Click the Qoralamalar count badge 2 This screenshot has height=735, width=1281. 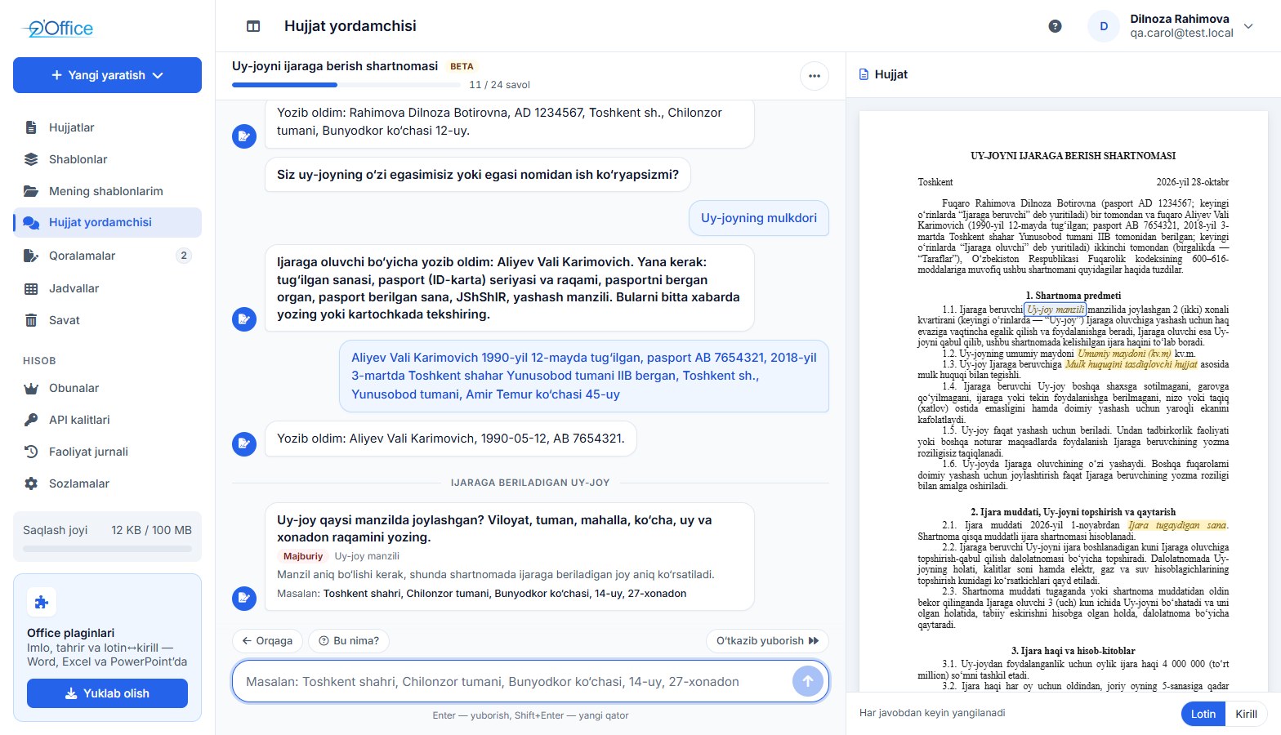(x=184, y=256)
